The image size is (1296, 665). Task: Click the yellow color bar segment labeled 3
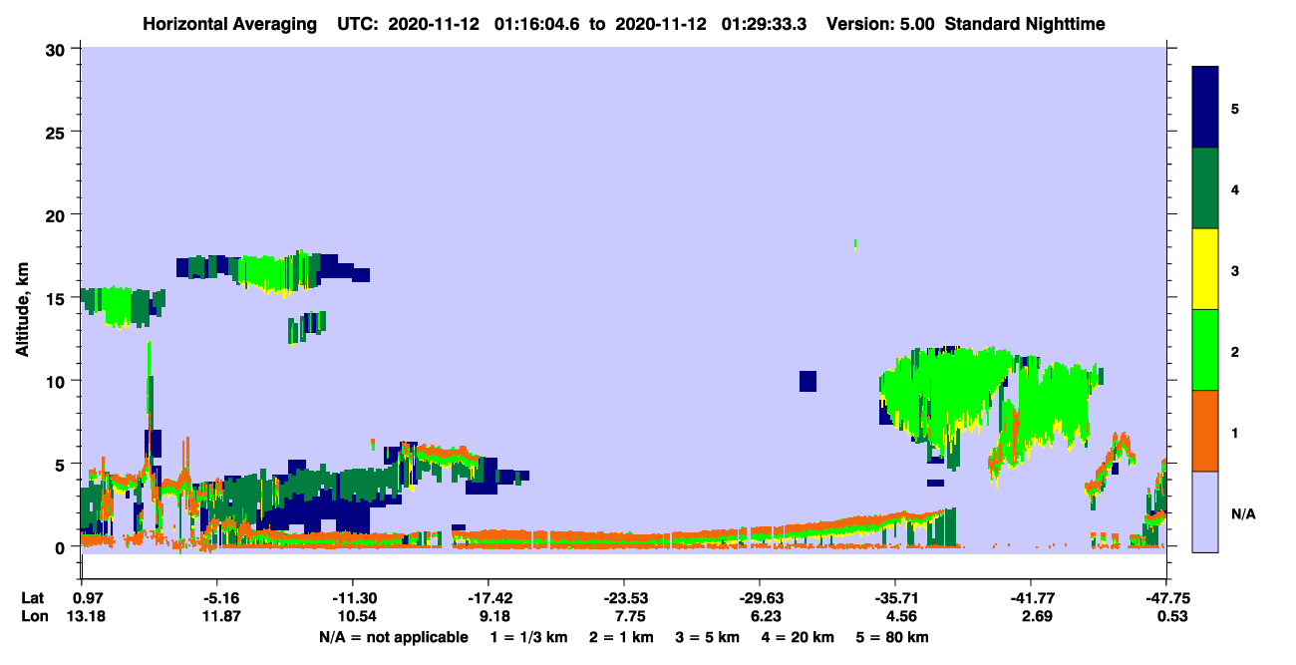pyautogui.click(x=1205, y=269)
